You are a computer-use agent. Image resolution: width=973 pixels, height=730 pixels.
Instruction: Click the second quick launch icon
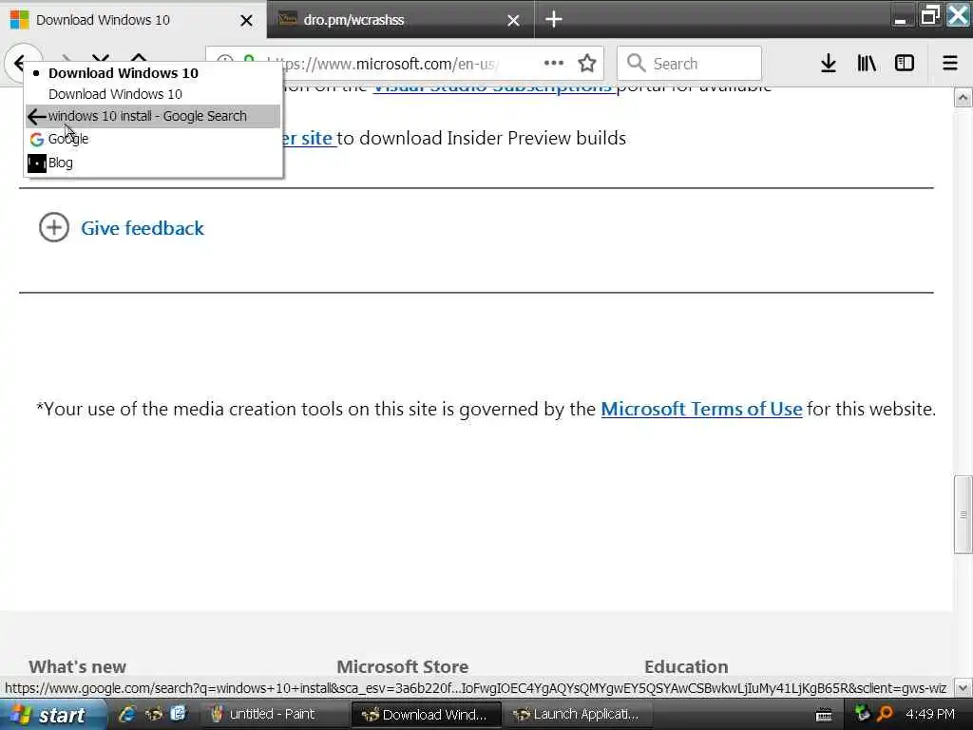tap(153, 714)
